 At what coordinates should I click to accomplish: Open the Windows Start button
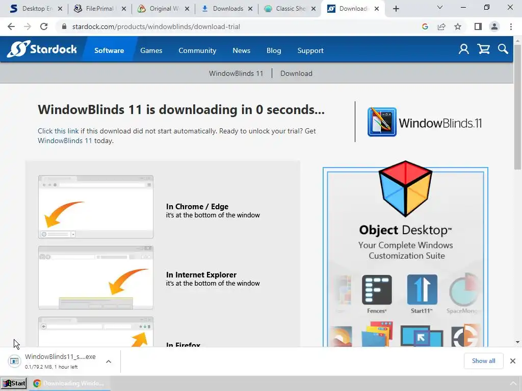[14, 383]
